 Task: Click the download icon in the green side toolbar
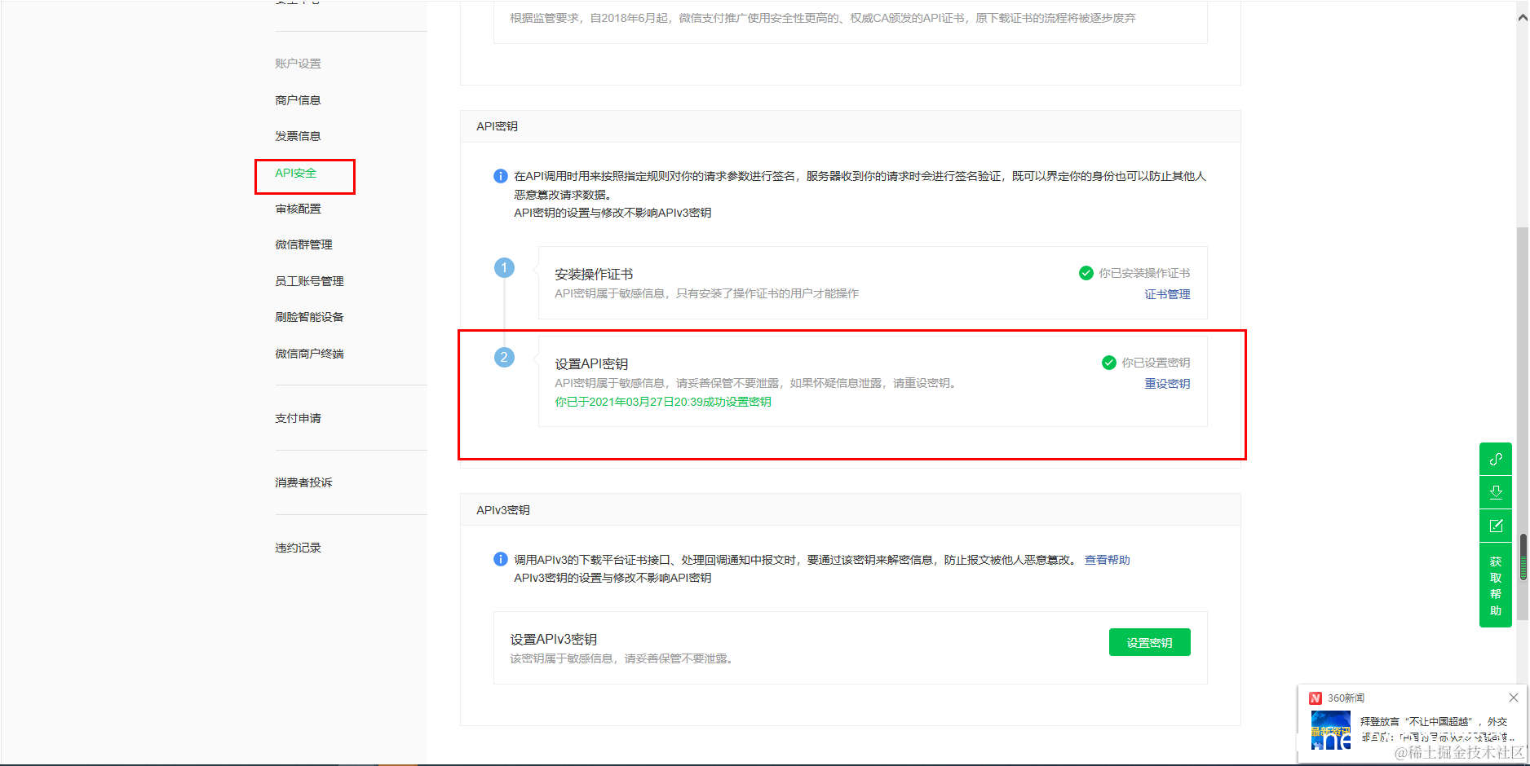click(x=1496, y=492)
